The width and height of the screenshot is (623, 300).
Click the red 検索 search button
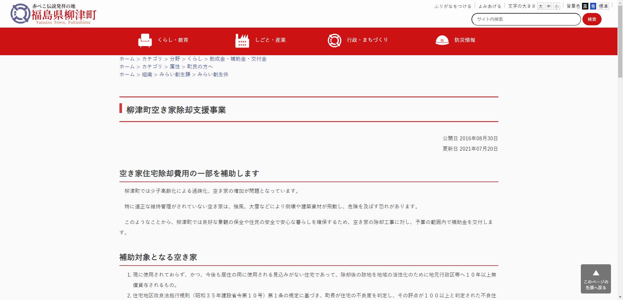pyautogui.click(x=592, y=19)
